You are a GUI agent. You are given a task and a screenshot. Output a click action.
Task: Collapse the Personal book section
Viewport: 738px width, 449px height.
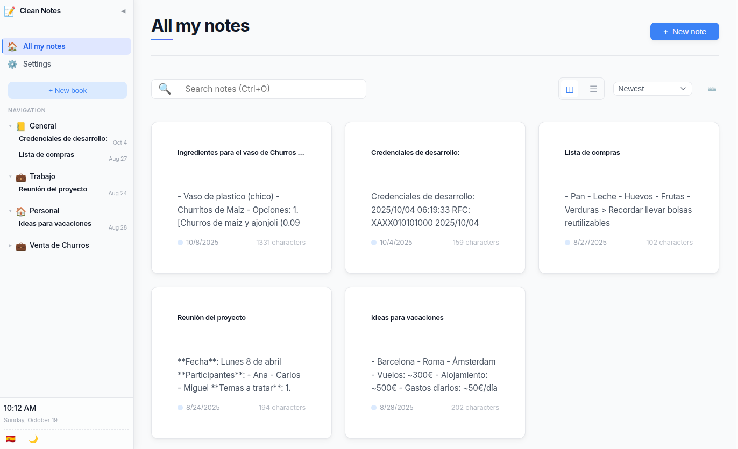pyautogui.click(x=10, y=211)
